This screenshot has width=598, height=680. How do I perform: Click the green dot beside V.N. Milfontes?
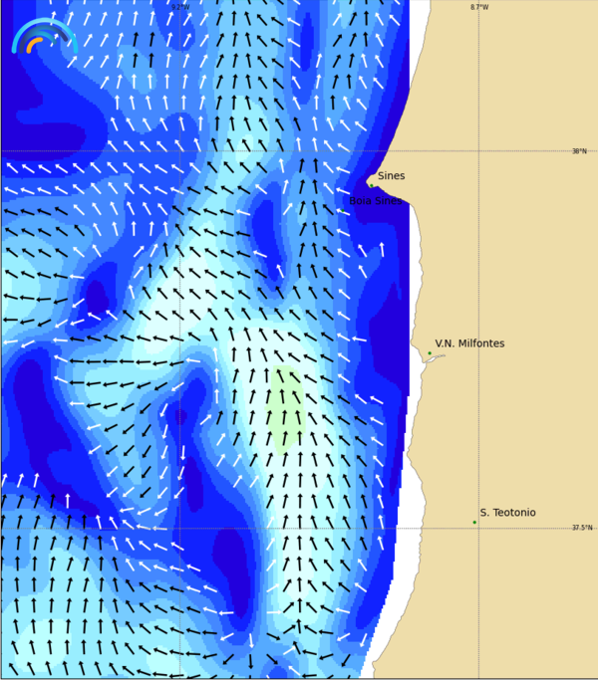[x=430, y=353]
